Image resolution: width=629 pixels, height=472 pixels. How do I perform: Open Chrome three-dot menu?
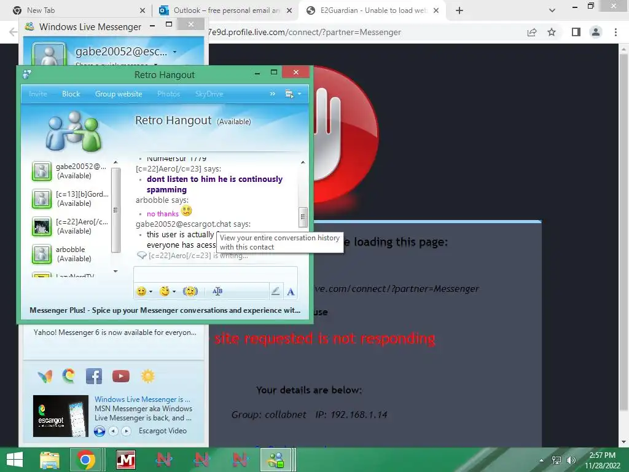(615, 32)
